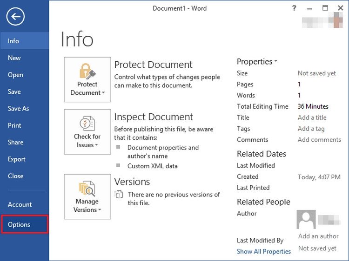Screen dimensions: 349x261
Task: Click the Related Dates heading
Action: tap(262, 154)
